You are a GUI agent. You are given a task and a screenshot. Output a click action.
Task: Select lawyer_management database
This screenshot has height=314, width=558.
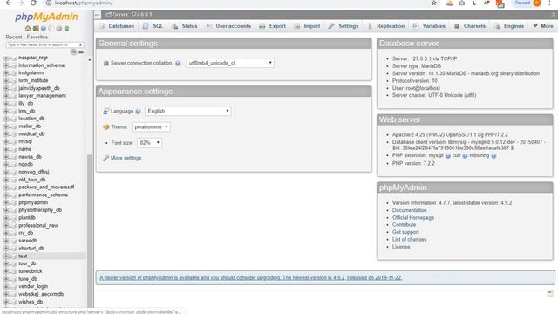[x=42, y=96]
